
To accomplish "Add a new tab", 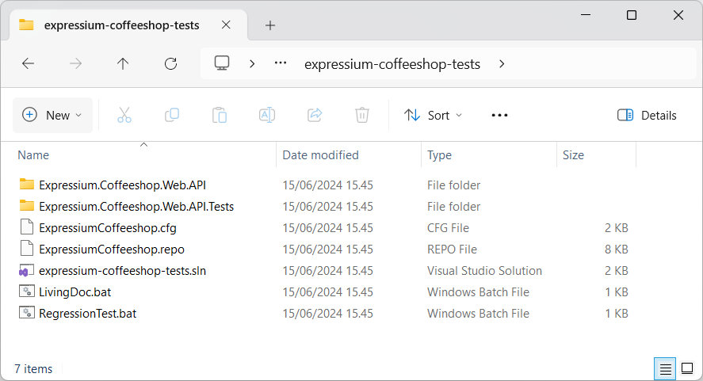I will point(270,25).
